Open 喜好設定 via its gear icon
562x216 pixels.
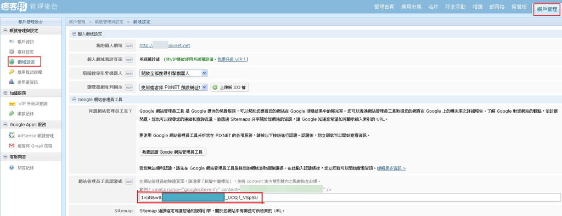tap(12, 52)
